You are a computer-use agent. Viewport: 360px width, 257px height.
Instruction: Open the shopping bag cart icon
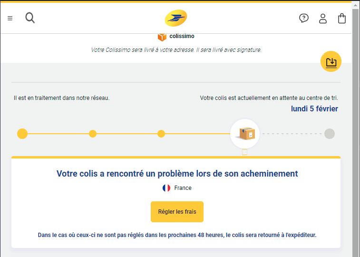pyautogui.click(x=342, y=19)
